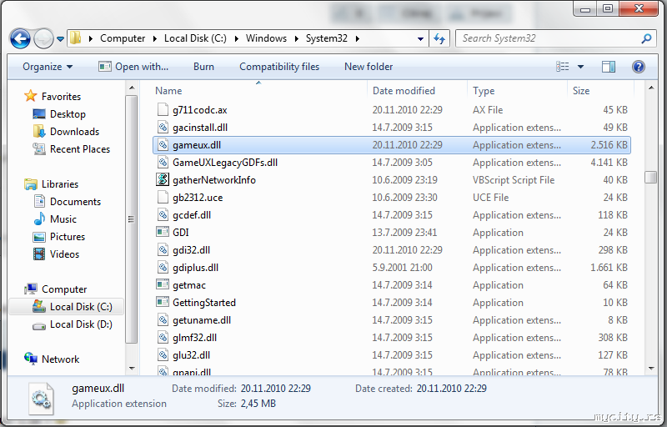This screenshot has height=427, width=667.
Task: Click the file list scrollbar thumb
Action: (651, 177)
